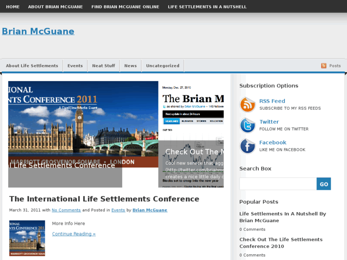Click the Posts feed link
347x260 pixels.
(x=335, y=66)
